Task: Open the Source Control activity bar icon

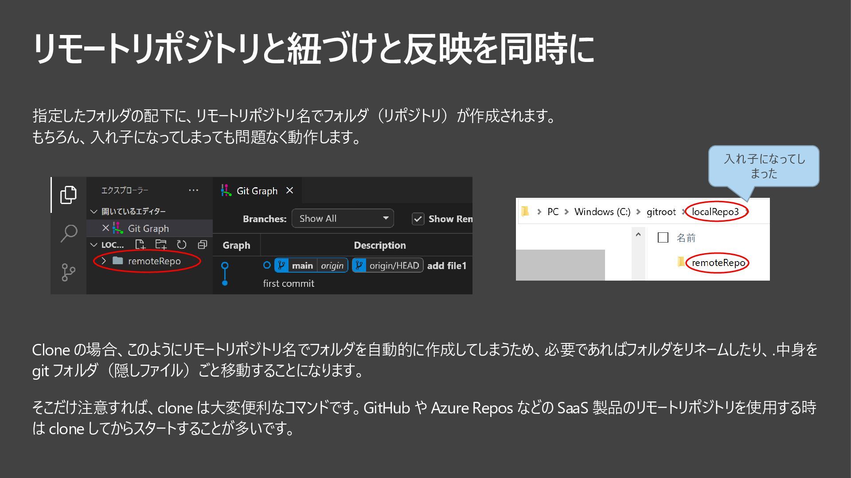Action: pos(68,272)
